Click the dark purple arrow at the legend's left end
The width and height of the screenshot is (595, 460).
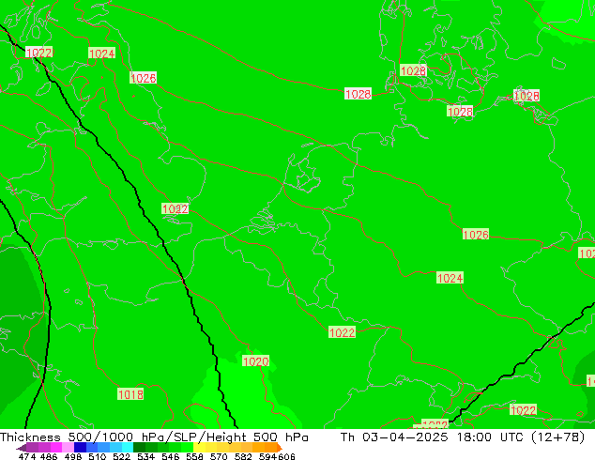[x=22, y=448]
